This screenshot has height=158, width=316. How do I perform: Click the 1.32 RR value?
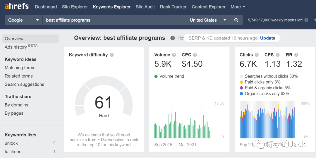click(294, 64)
